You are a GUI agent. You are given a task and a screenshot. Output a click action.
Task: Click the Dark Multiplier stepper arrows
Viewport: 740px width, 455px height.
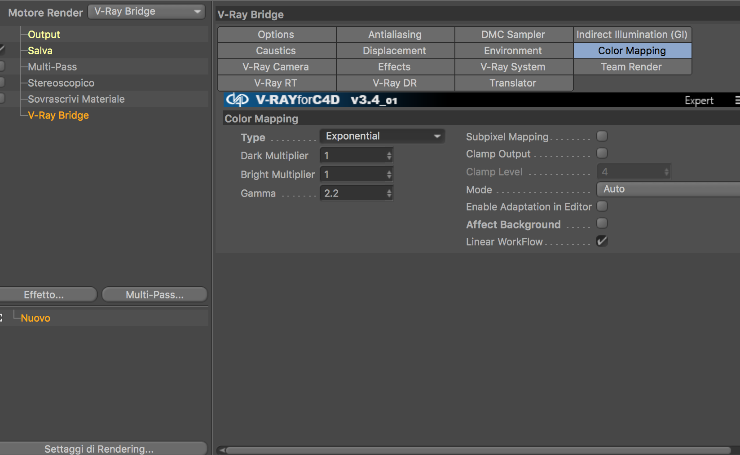(x=389, y=156)
